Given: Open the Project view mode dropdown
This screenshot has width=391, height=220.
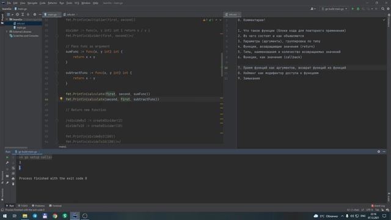Looking at the screenshot, I should tap(10, 15).
